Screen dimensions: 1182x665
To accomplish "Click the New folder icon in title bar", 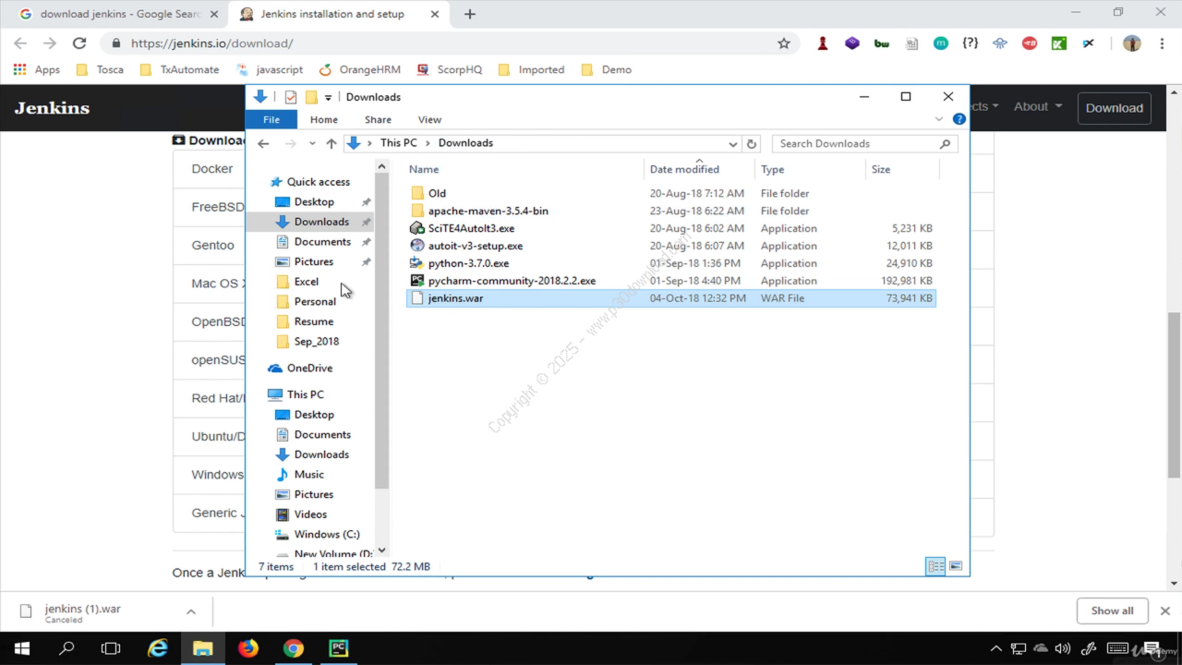I will tap(311, 97).
